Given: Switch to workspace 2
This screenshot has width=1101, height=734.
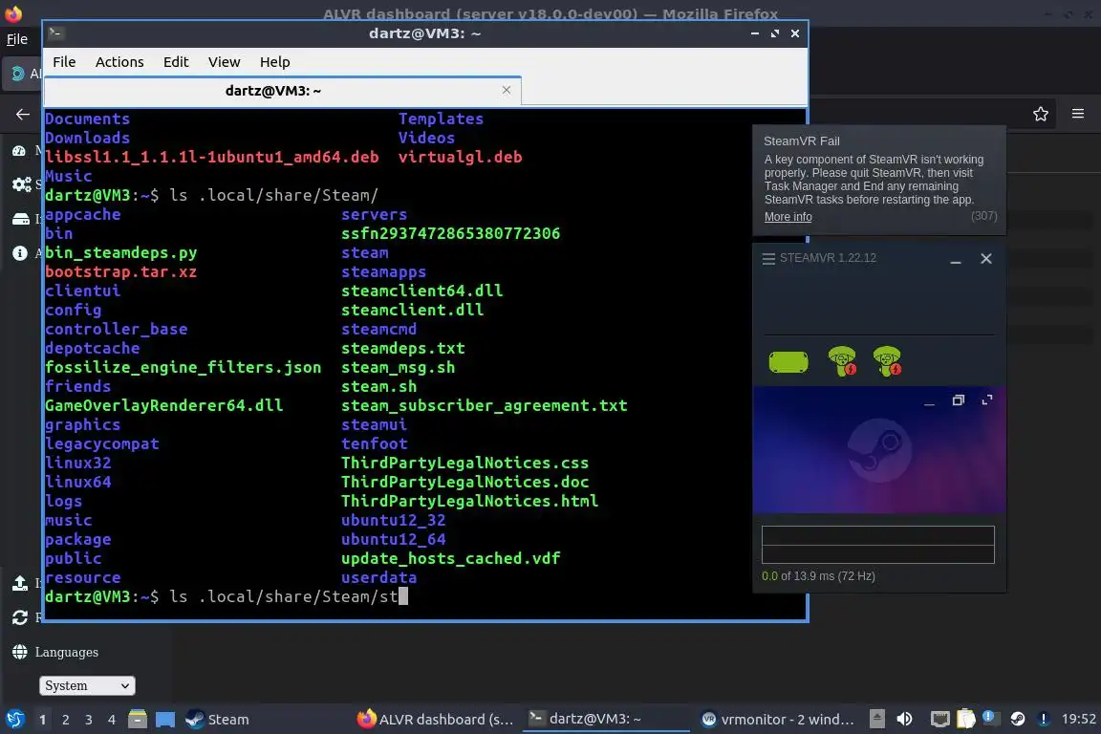Looking at the screenshot, I should pyautogui.click(x=65, y=720).
